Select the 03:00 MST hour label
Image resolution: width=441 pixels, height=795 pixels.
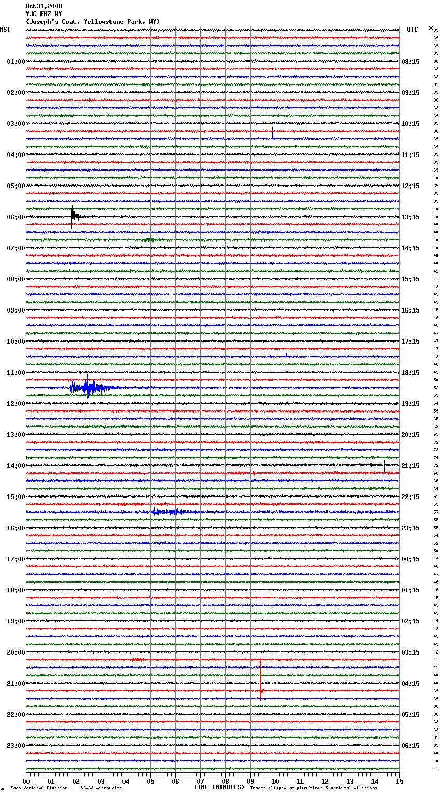[x=16, y=124]
